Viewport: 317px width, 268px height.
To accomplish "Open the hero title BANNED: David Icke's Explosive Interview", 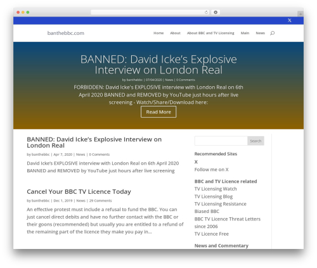I will pos(158,65).
